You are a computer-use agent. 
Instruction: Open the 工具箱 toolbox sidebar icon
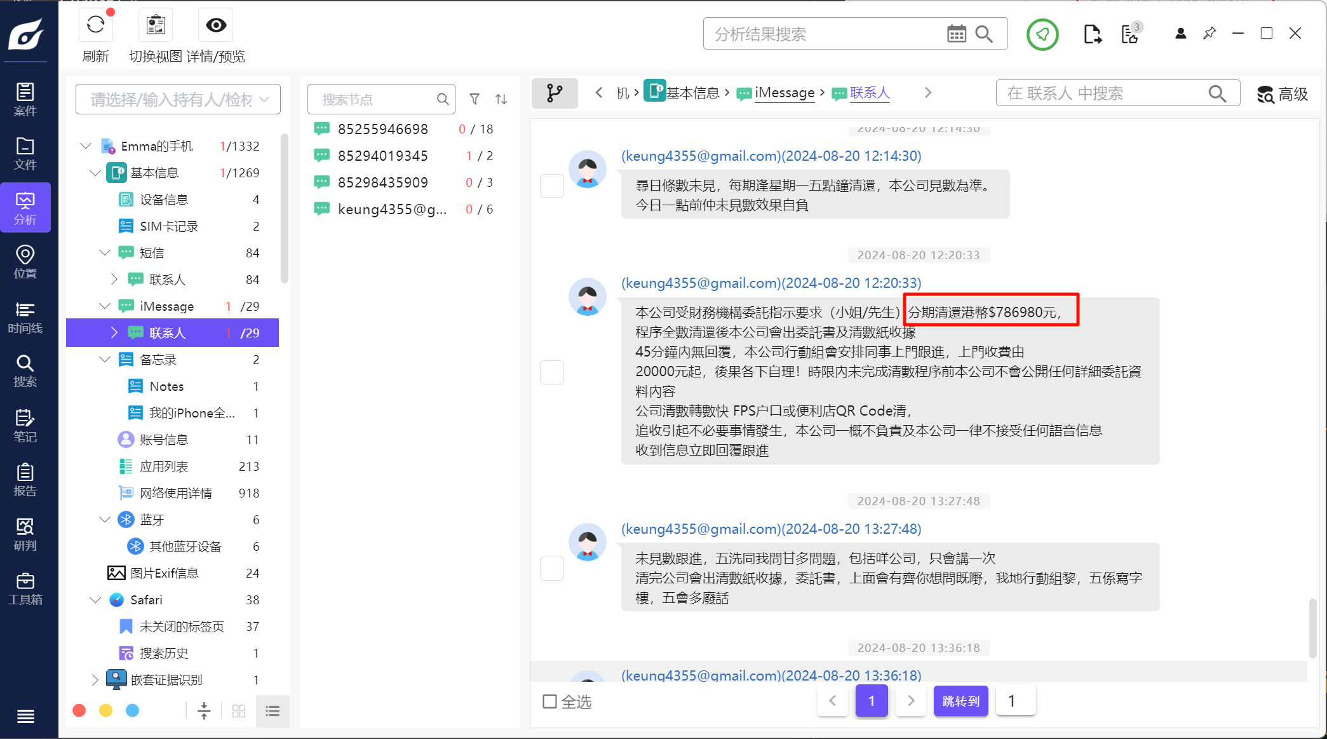(25, 588)
